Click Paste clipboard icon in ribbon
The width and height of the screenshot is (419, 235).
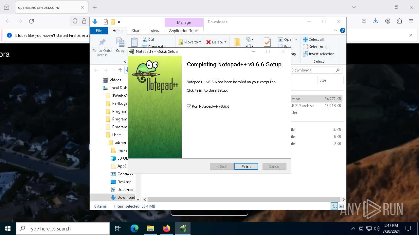[x=134, y=43]
